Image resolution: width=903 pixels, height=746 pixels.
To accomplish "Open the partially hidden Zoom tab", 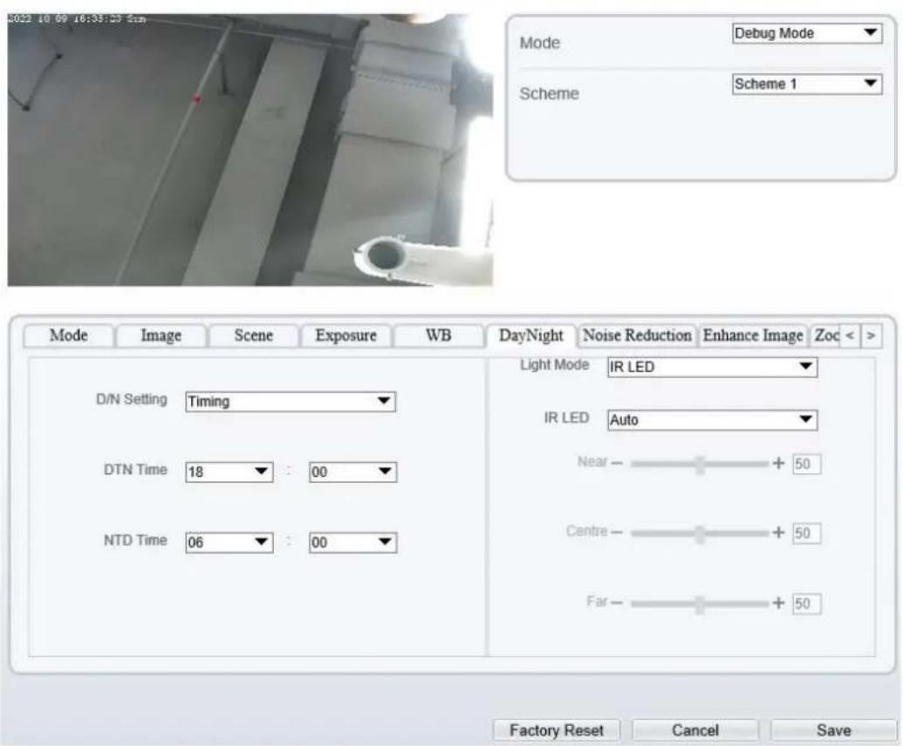I will pyautogui.click(x=825, y=336).
